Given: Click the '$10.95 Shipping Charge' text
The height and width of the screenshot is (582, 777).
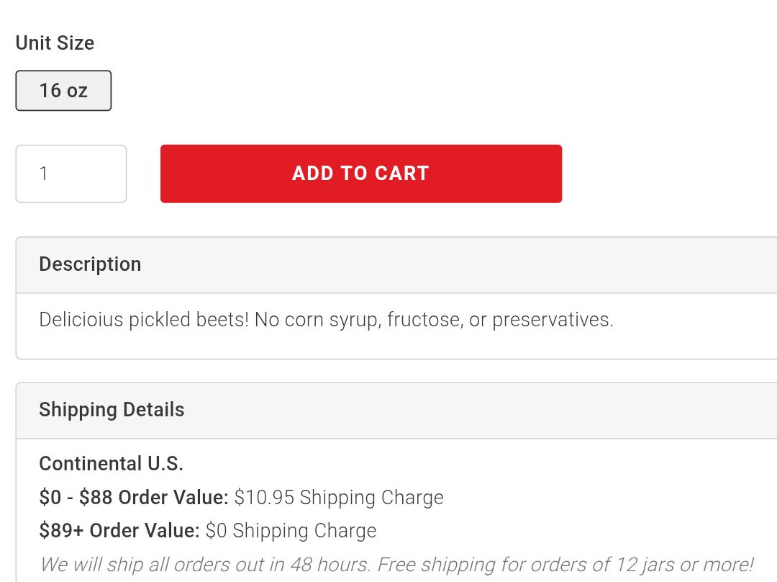Looking at the screenshot, I should point(339,498).
